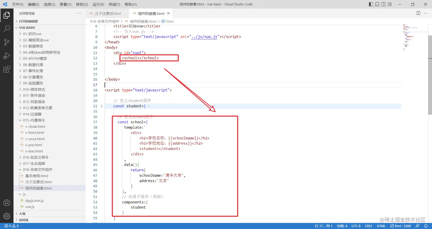Click the Port : 5500 Live Server status
432x229 pixels.
coord(401,226)
